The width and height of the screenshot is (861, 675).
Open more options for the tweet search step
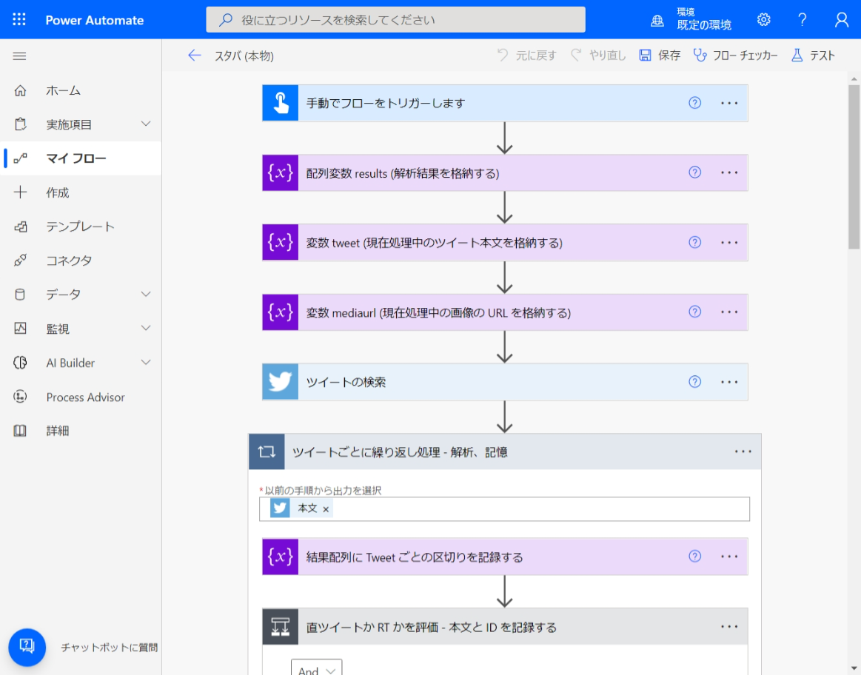(729, 382)
